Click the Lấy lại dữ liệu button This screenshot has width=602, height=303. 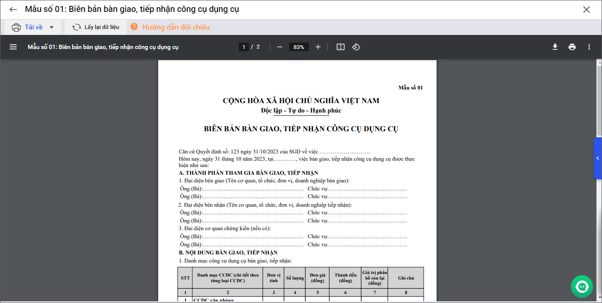click(x=96, y=27)
